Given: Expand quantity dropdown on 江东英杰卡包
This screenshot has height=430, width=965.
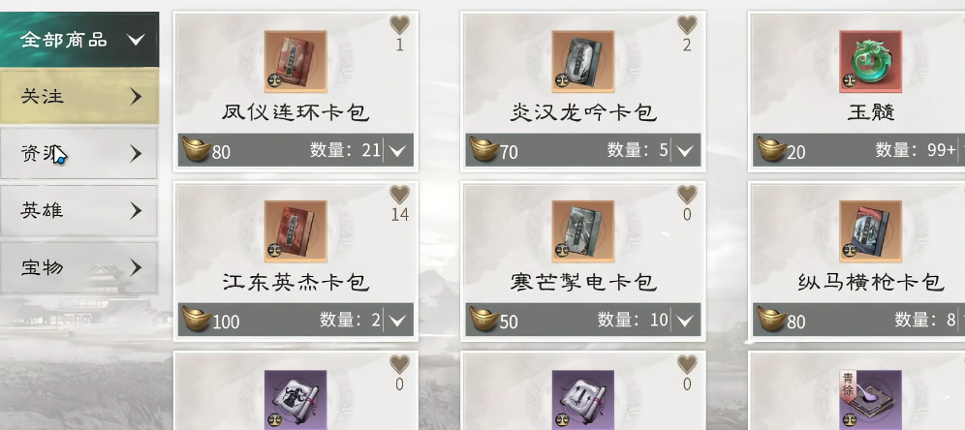Looking at the screenshot, I should 397,321.
